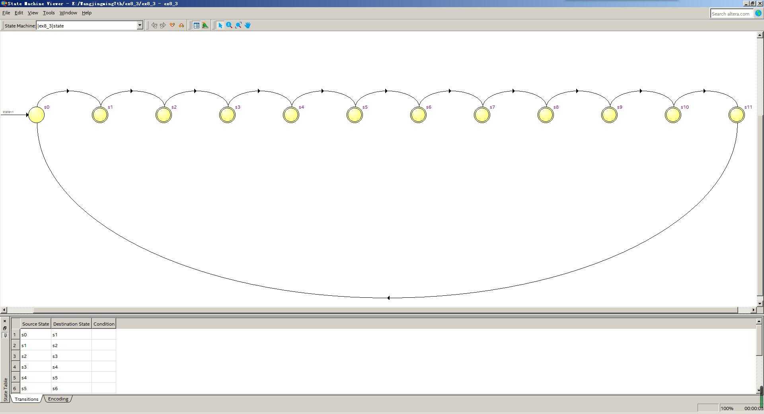Select row header 4 in State Table
Viewport: 764px width, 414px height.
tap(15, 367)
